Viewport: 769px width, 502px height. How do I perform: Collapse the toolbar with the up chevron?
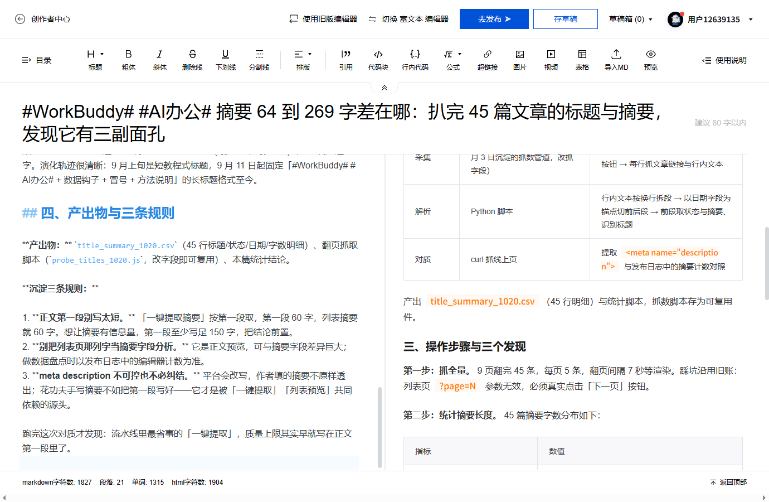pos(384,88)
